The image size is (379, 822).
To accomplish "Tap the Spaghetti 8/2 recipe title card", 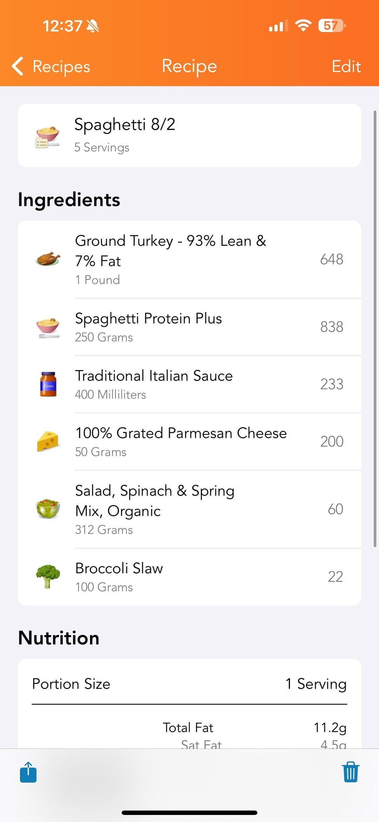I will [189, 135].
